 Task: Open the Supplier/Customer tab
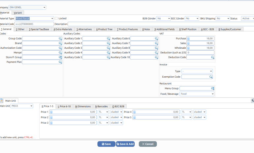230,29
